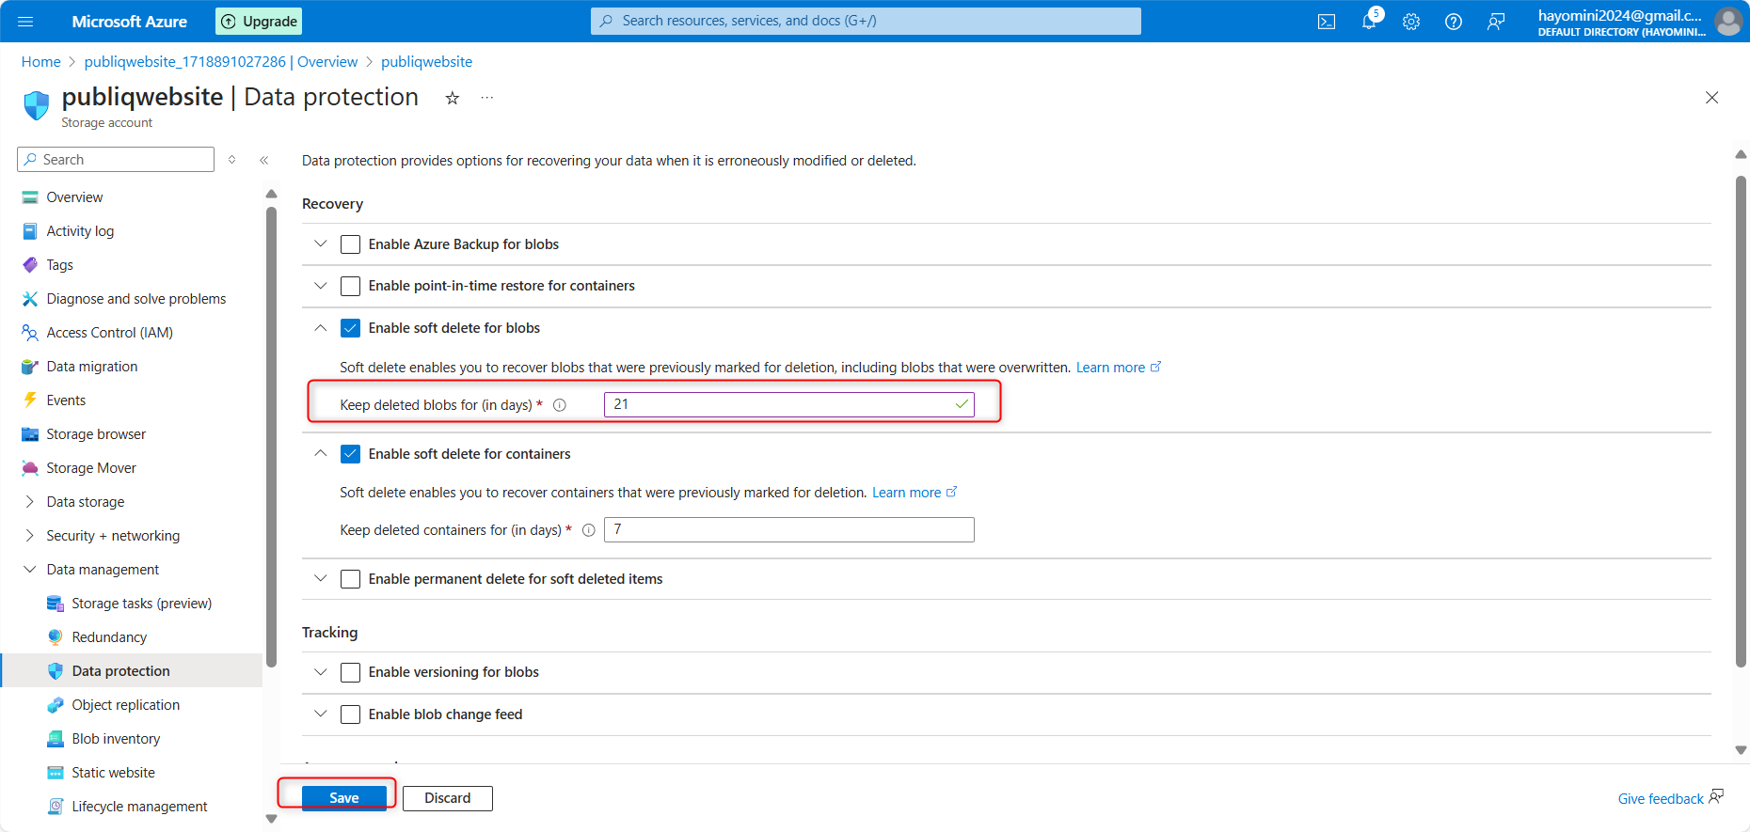This screenshot has height=832, width=1750.
Task: Expand the point-in-time restore section chevron
Action: click(321, 285)
